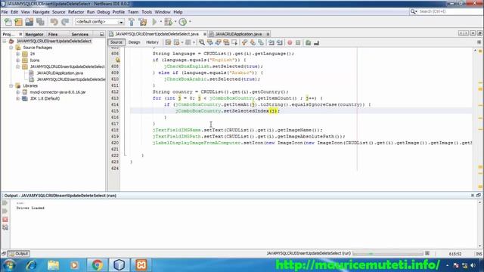The width and height of the screenshot is (484, 272).
Task: Click the Redo toolbar icon
Action: tap(65, 22)
